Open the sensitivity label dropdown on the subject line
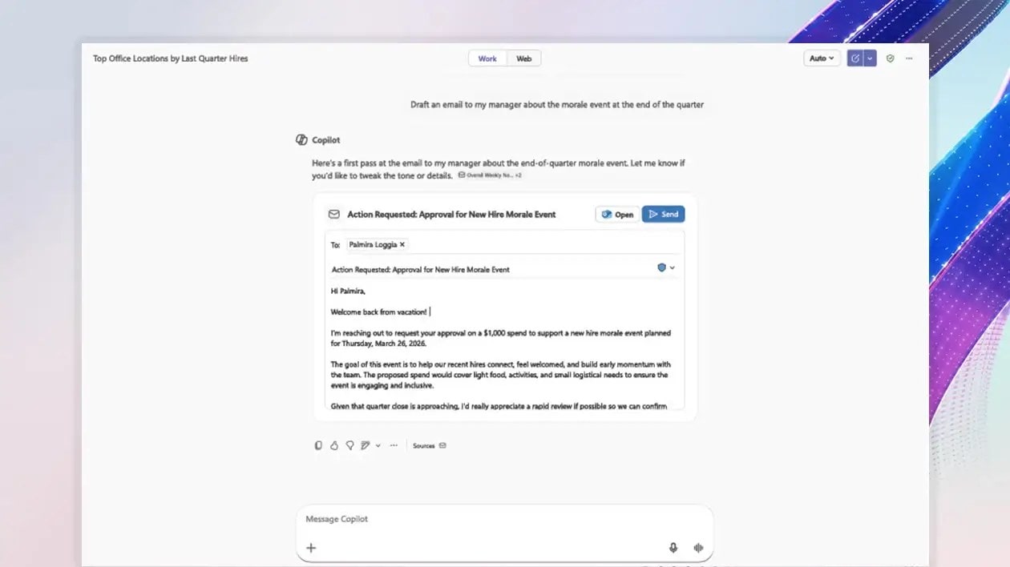 [x=665, y=267]
